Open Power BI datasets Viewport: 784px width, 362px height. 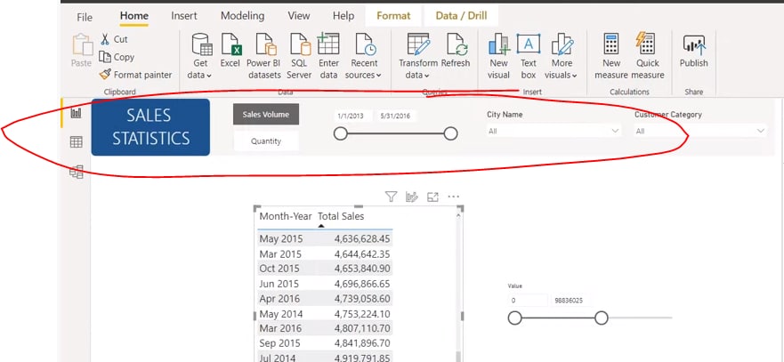264,56
